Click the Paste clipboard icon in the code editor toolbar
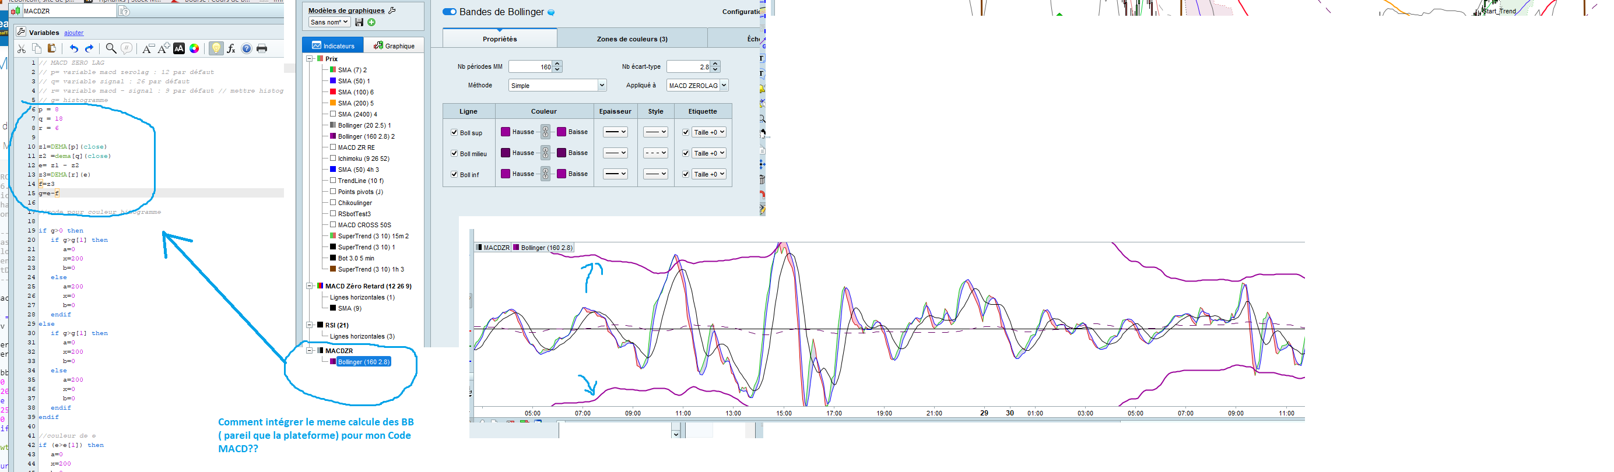 pyautogui.click(x=52, y=49)
